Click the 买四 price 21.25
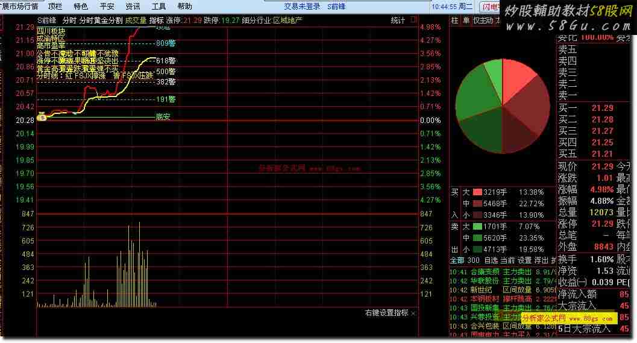This screenshot has height=343, width=637. coord(602,142)
